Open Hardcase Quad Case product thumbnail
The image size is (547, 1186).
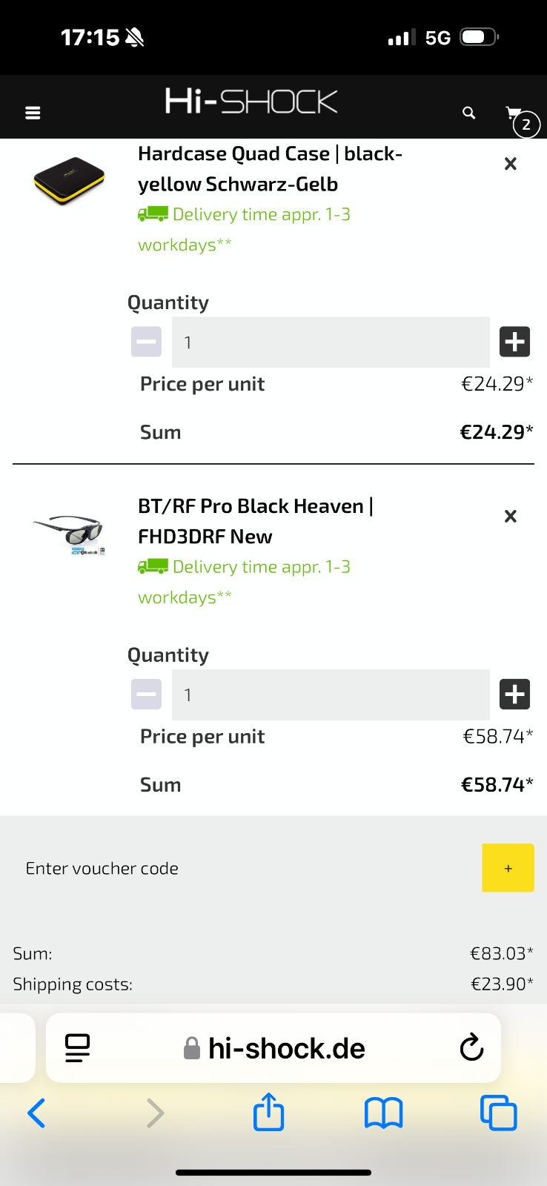[69, 180]
